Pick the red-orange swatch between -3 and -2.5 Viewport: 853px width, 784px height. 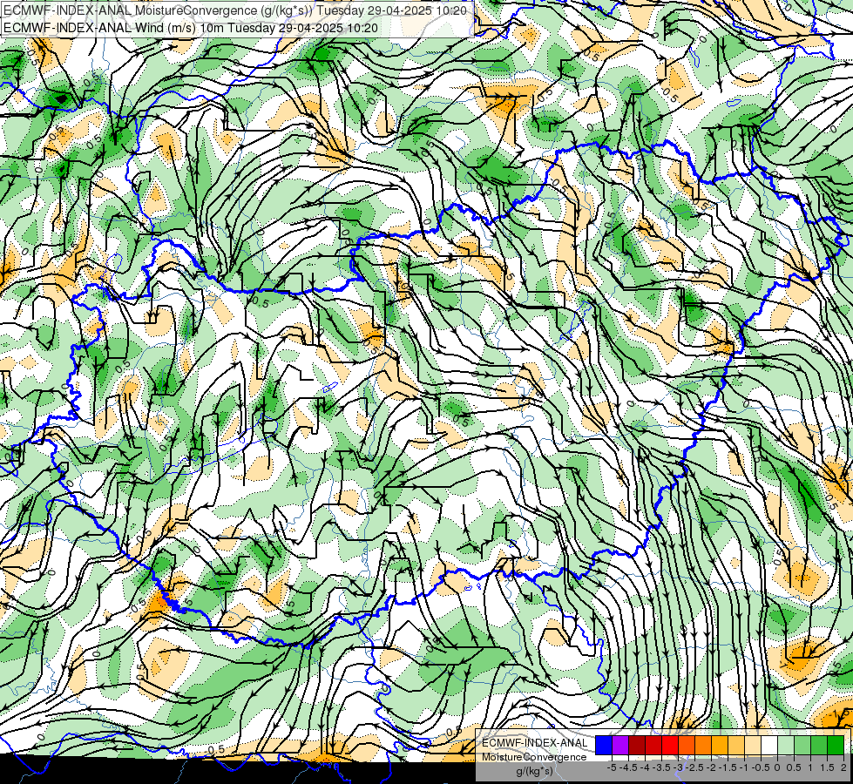(x=687, y=745)
